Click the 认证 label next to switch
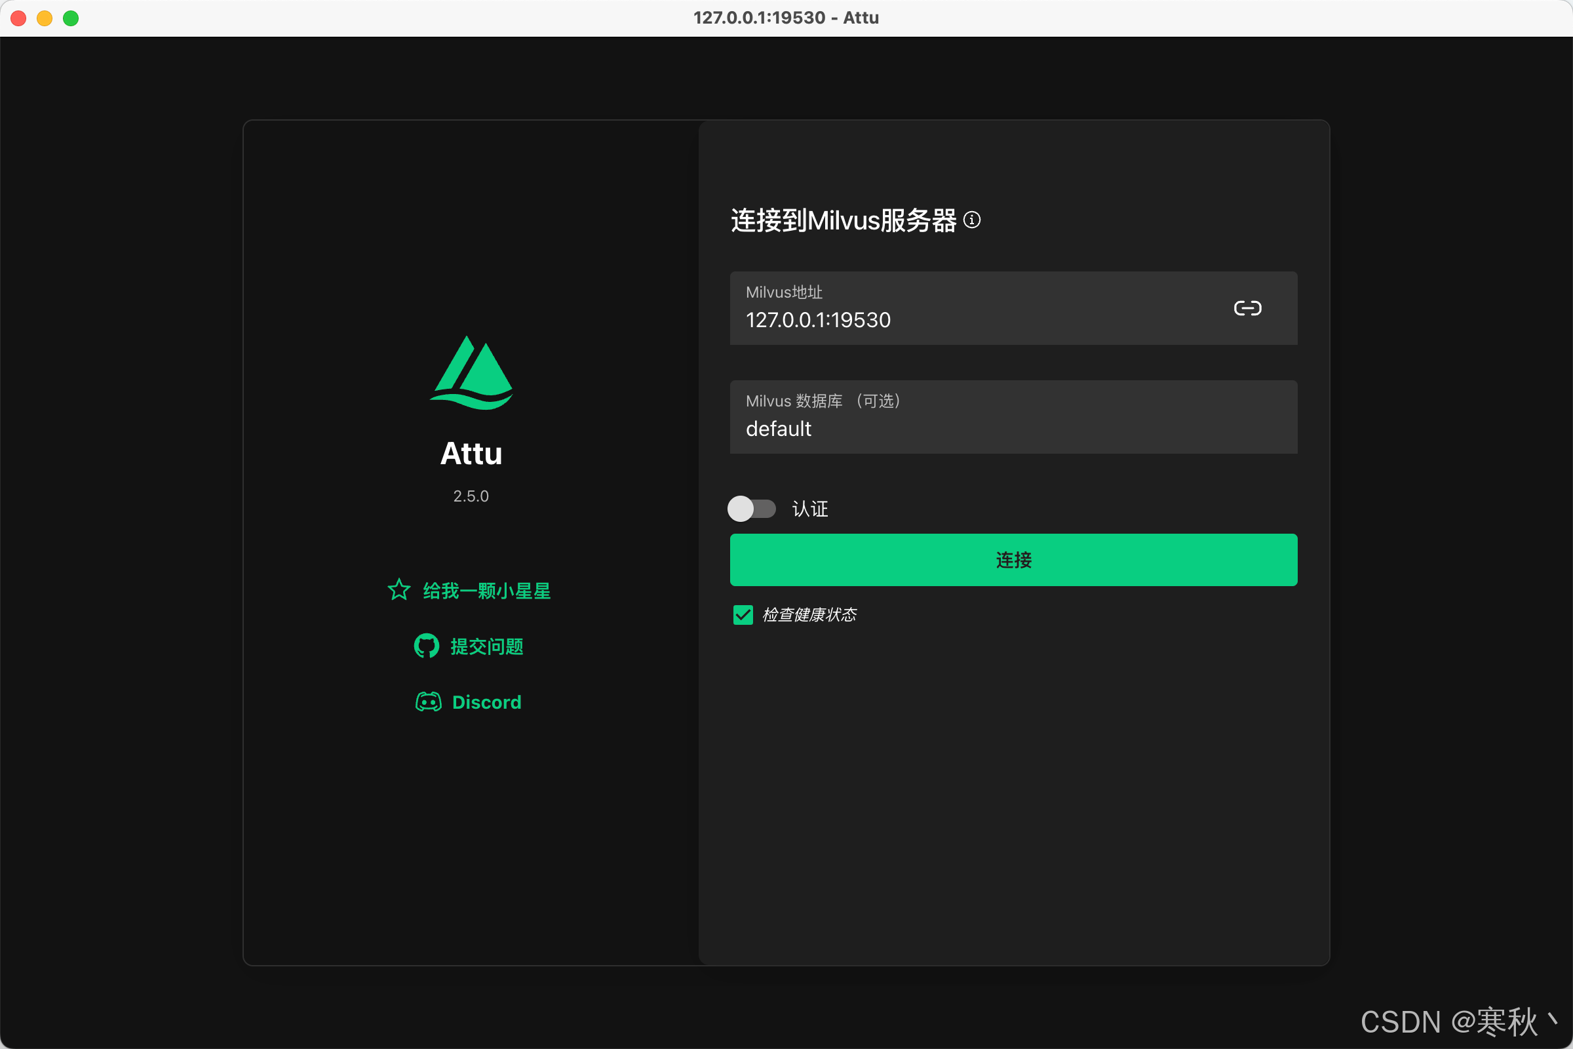The image size is (1573, 1049). click(810, 509)
